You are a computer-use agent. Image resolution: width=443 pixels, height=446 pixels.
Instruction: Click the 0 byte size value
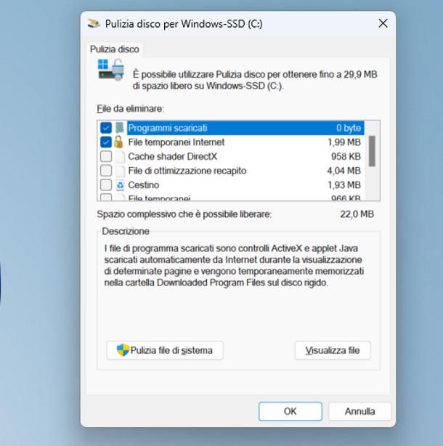click(349, 128)
